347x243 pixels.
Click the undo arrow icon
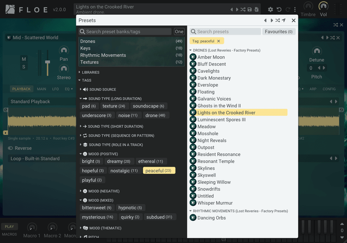(x=279, y=10)
